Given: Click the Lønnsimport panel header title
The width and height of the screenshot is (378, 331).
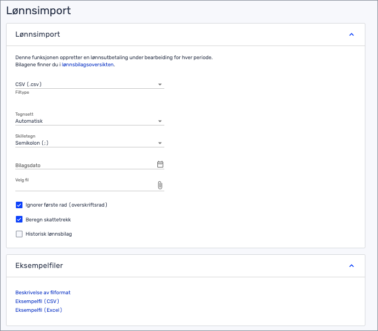Looking at the screenshot, I should click(x=38, y=35).
